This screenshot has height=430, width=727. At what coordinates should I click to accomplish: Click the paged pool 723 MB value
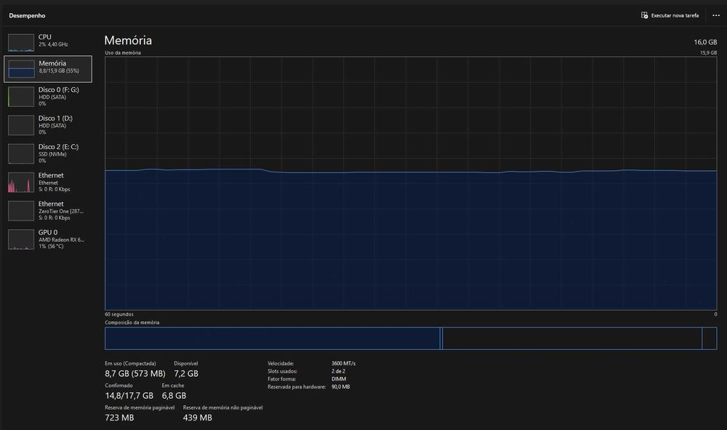point(119,418)
